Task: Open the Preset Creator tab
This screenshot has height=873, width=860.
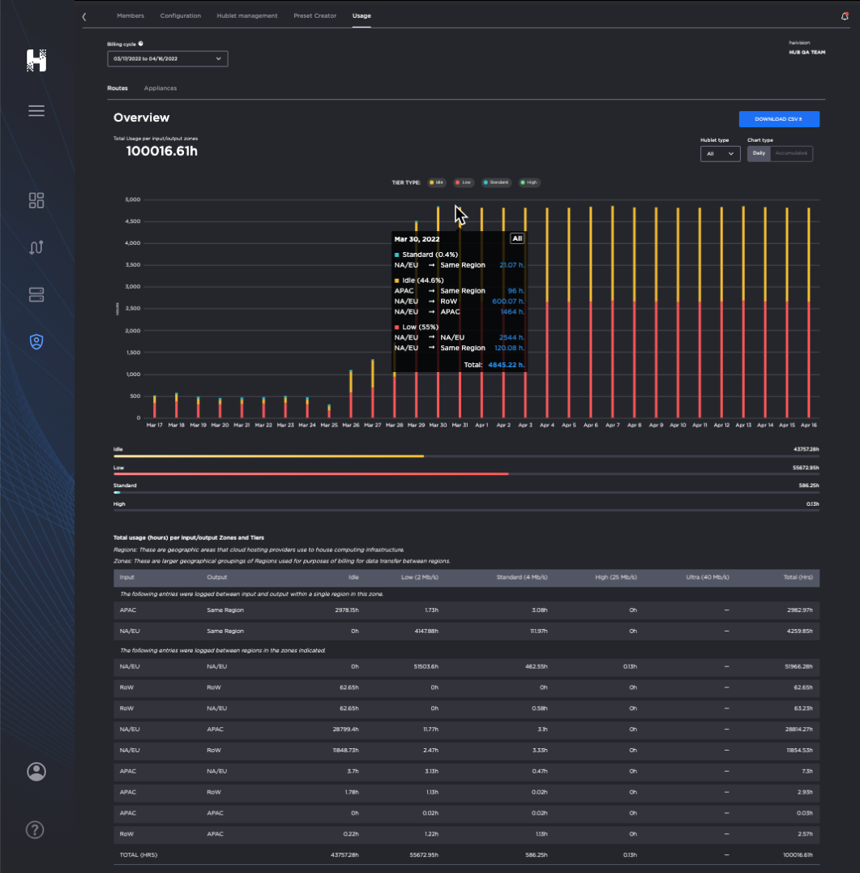Action: click(x=314, y=15)
